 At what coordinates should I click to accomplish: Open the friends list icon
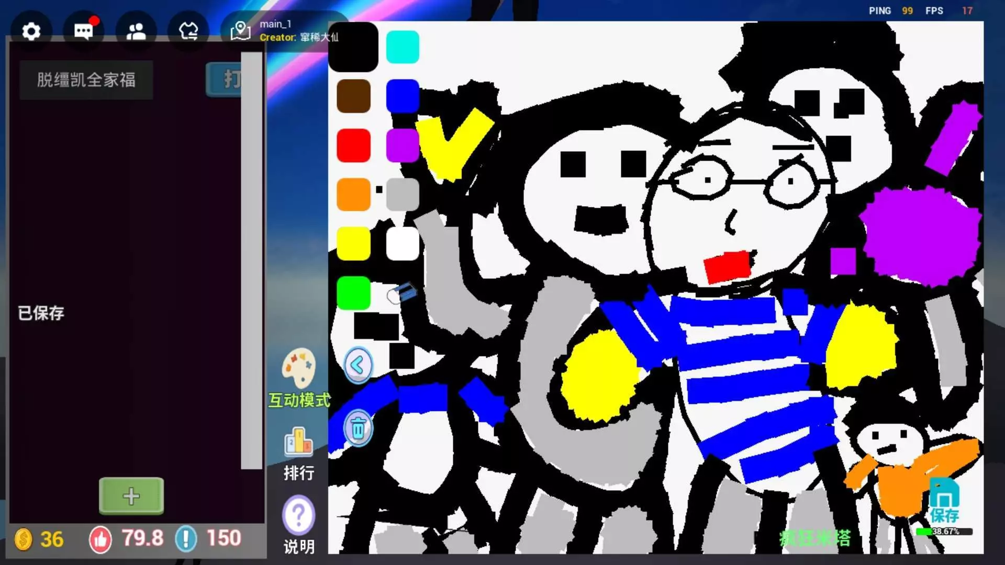pos(136,31)
